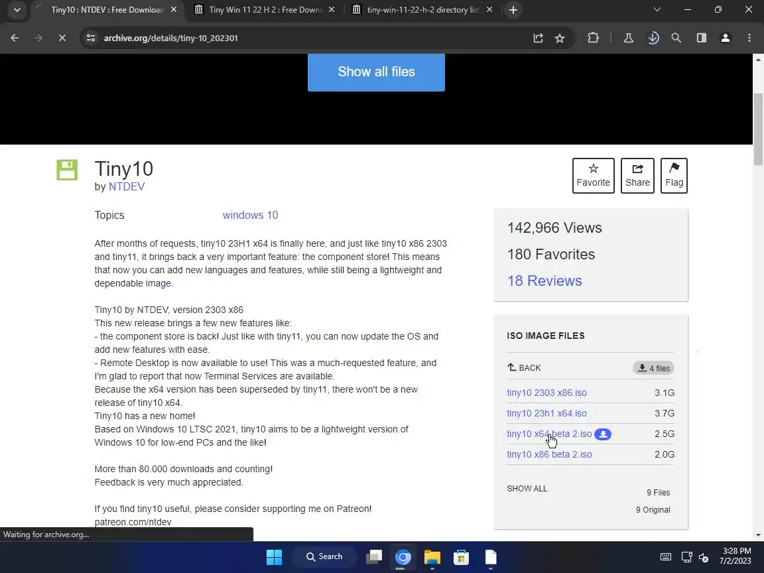Viewport: 764px width, 573px height.
Task: Open File Explorer from taskbar
Action: [432, 557]
